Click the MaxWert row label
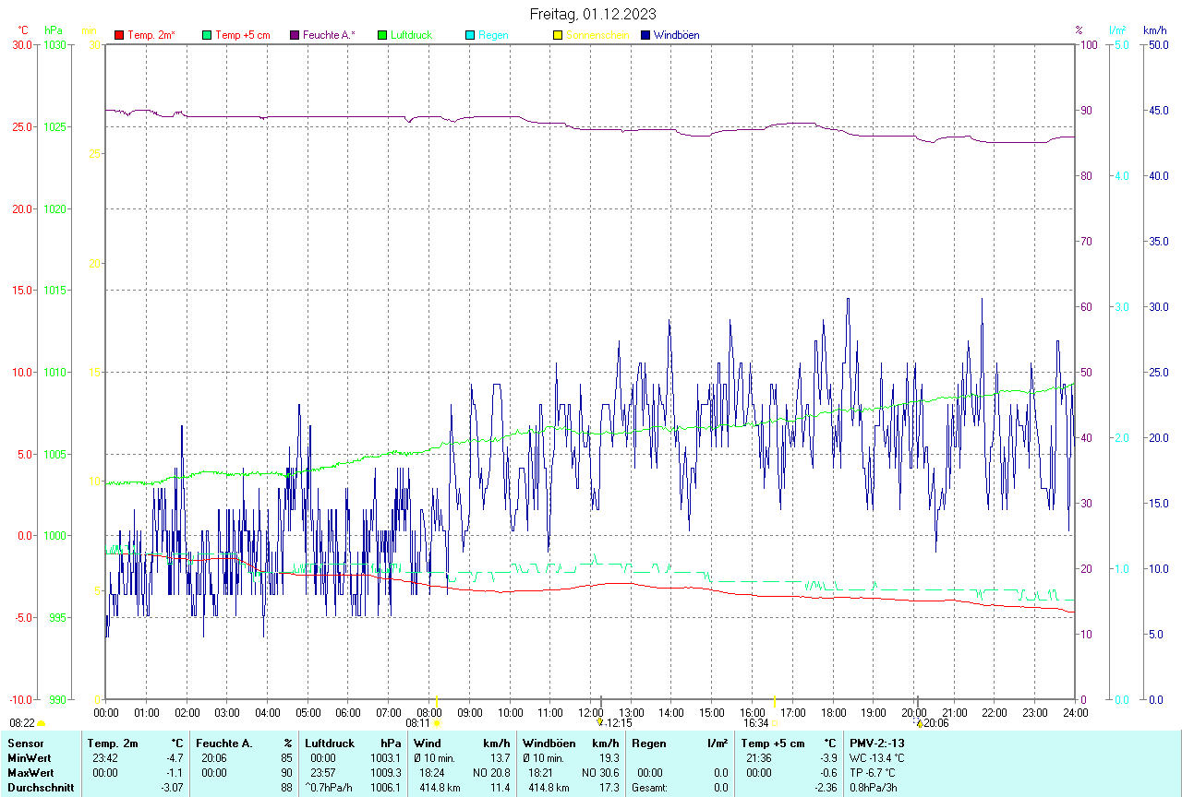 tap(30, 773)
